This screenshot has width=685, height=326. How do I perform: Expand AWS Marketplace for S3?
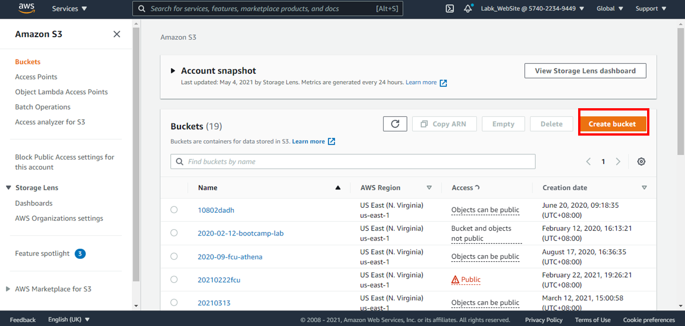[8, 289]
